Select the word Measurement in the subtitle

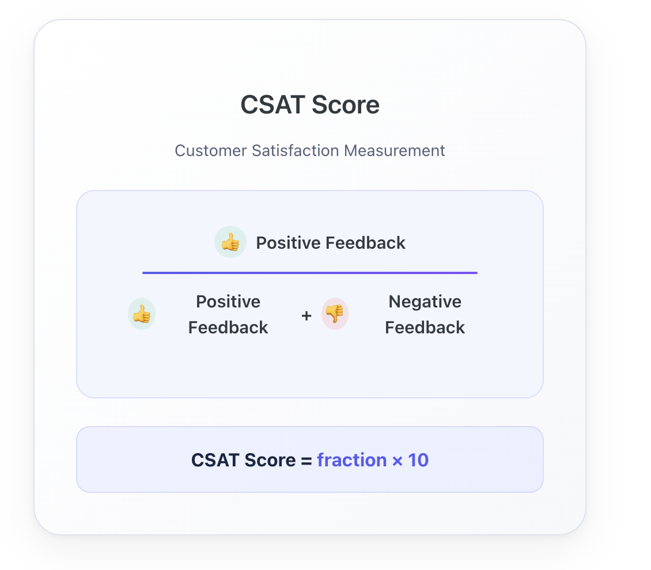click(x=395, y=151)
